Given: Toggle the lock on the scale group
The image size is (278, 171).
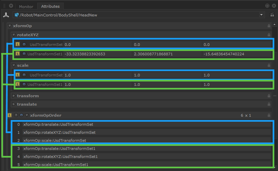Looking at the screenshot, I should coord(269,65).
